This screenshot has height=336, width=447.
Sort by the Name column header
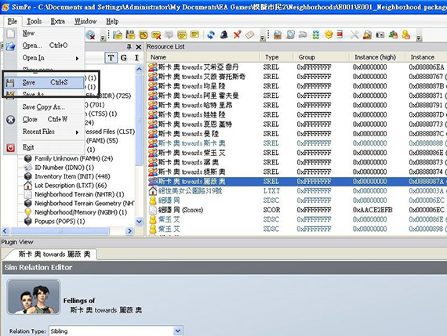(203, 57)
